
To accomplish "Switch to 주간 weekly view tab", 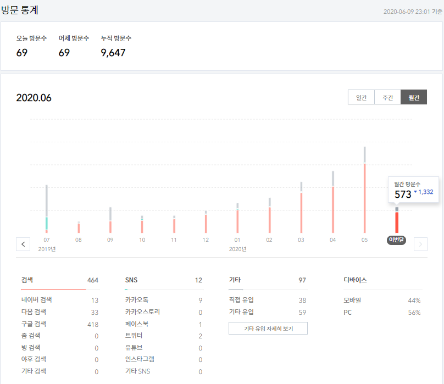I will coord(387,97).
